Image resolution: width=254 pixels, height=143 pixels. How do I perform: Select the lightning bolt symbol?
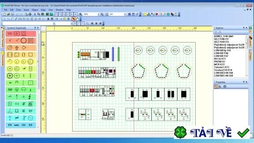coord(30,97)
